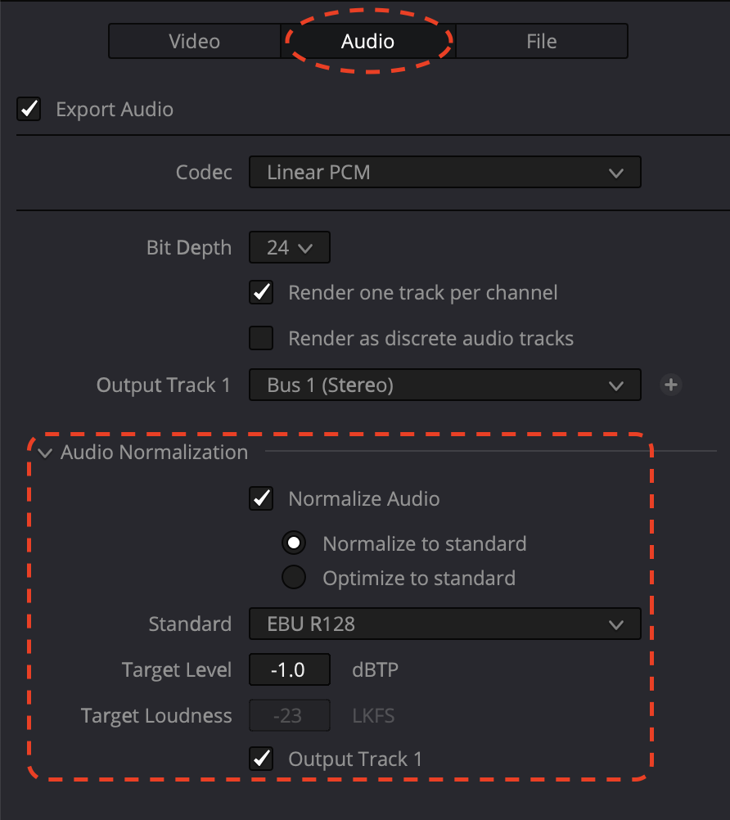730x820 pixels.
Task: Click the plus icon to add output track
Action: click(x=671, y=385)
